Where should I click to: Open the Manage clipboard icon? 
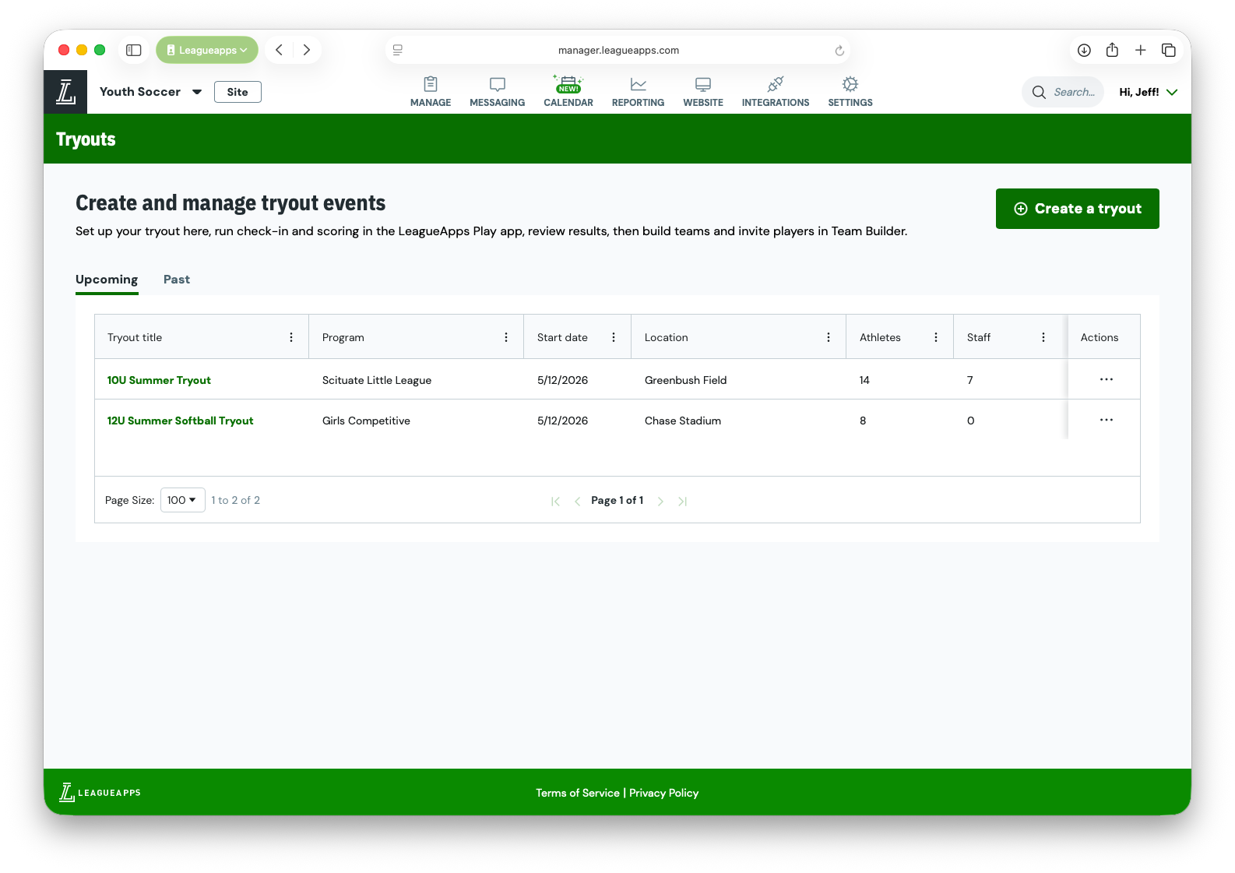coord(431,84)
